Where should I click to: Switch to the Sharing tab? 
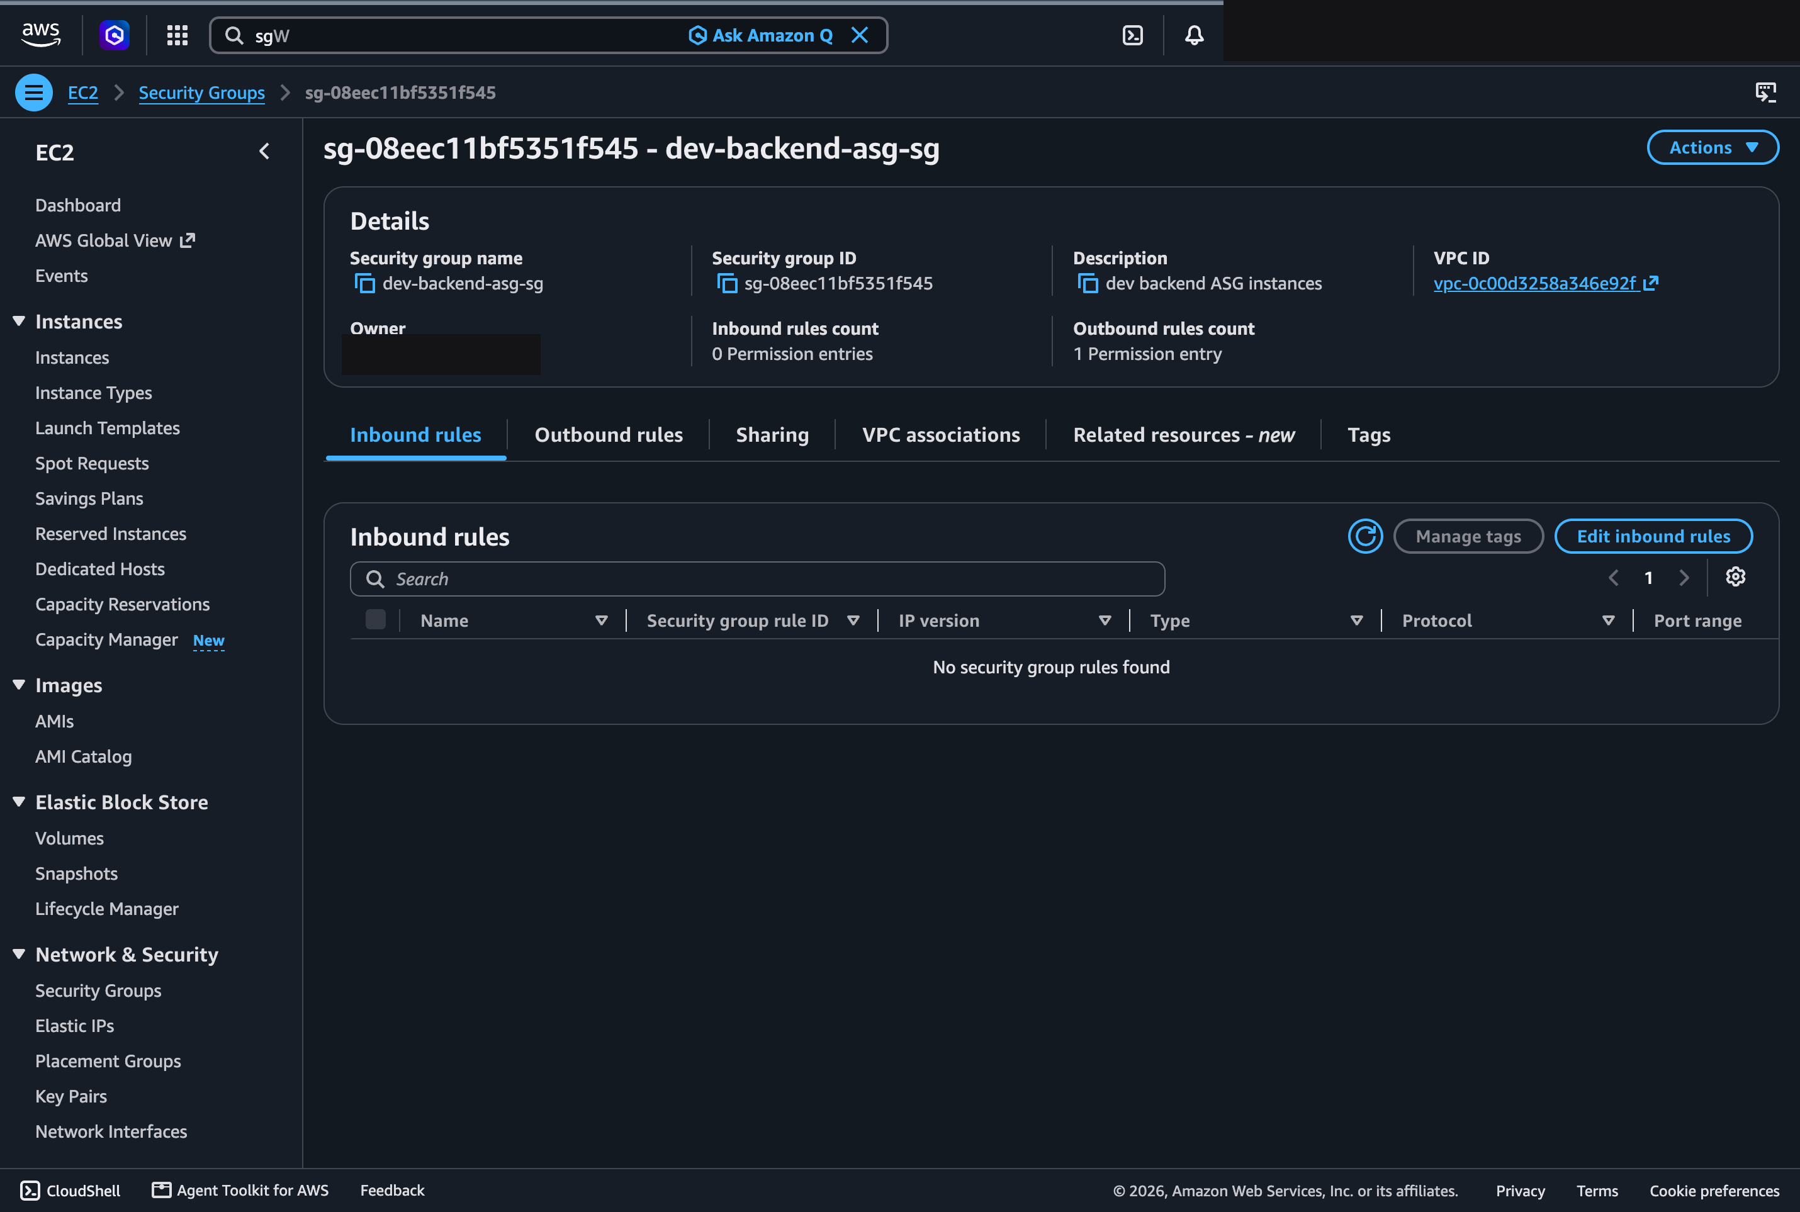[772, 435]
